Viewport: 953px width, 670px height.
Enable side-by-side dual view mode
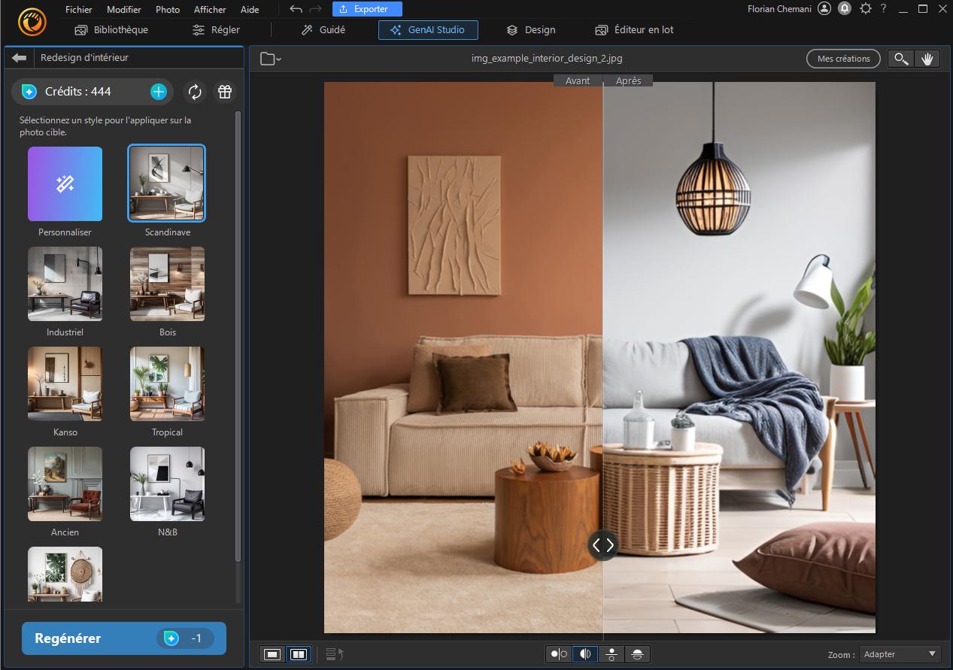tap(298, 653)
